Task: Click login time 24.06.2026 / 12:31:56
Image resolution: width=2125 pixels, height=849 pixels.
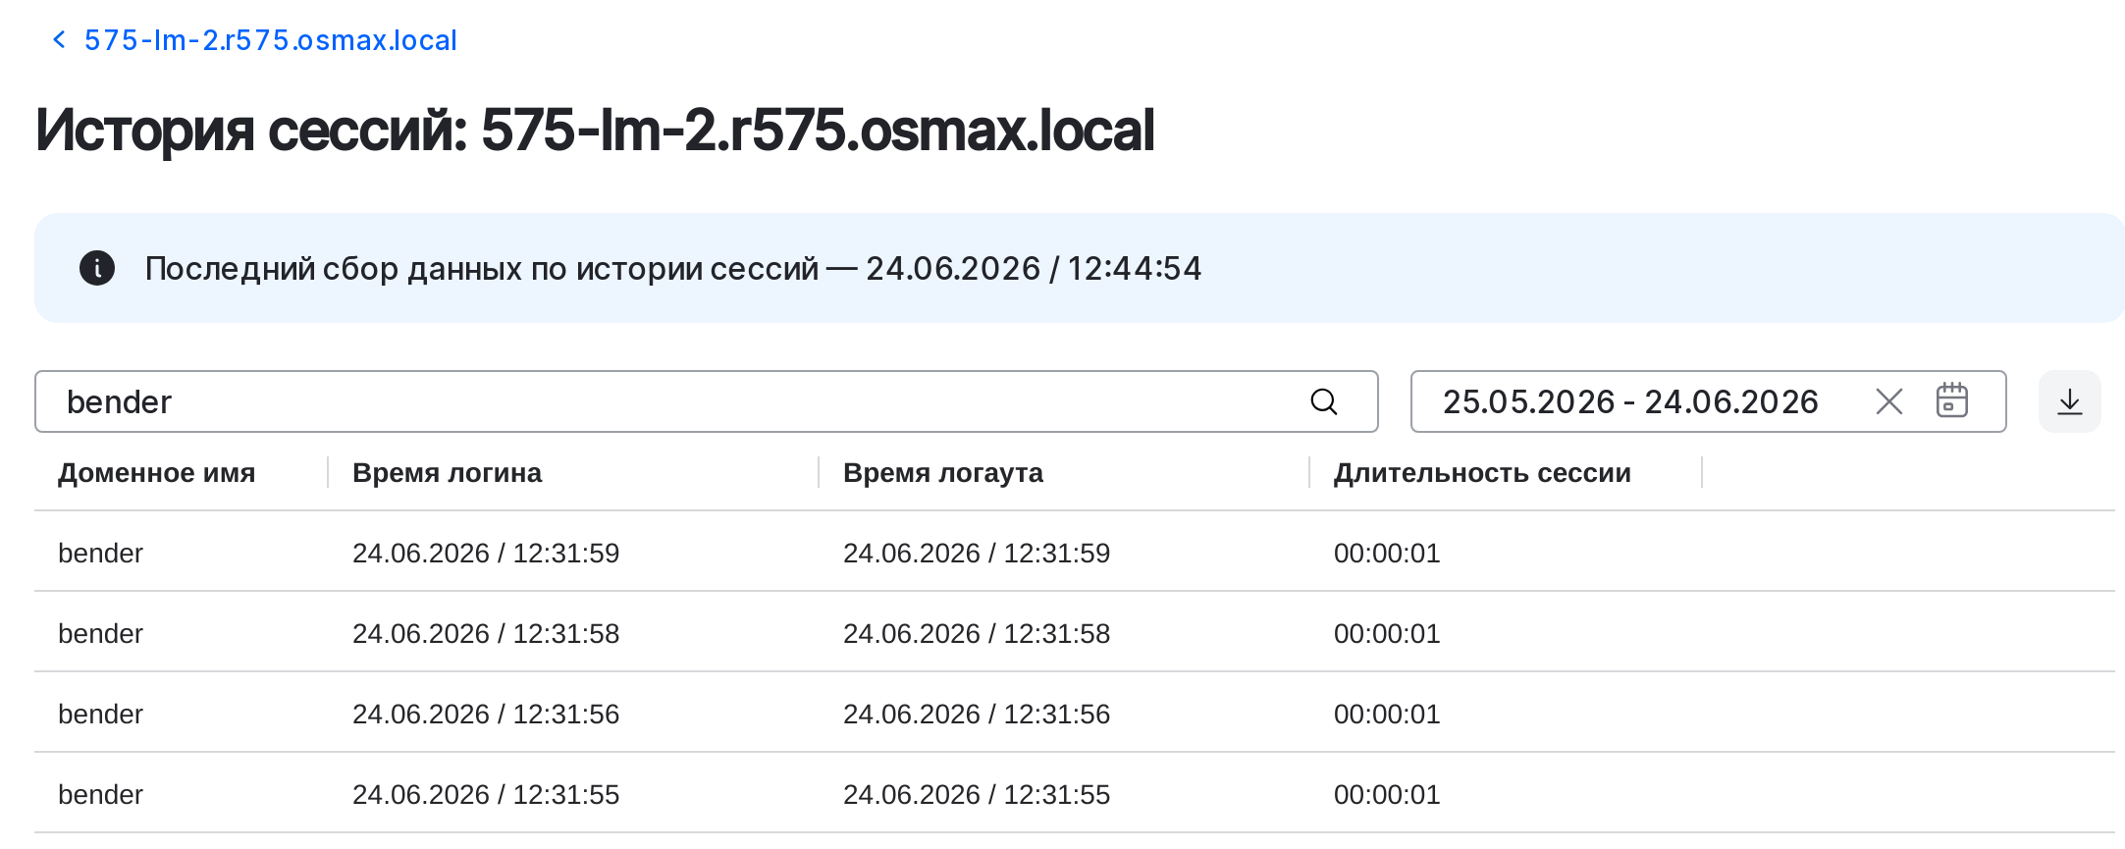Action: [486, 714]
